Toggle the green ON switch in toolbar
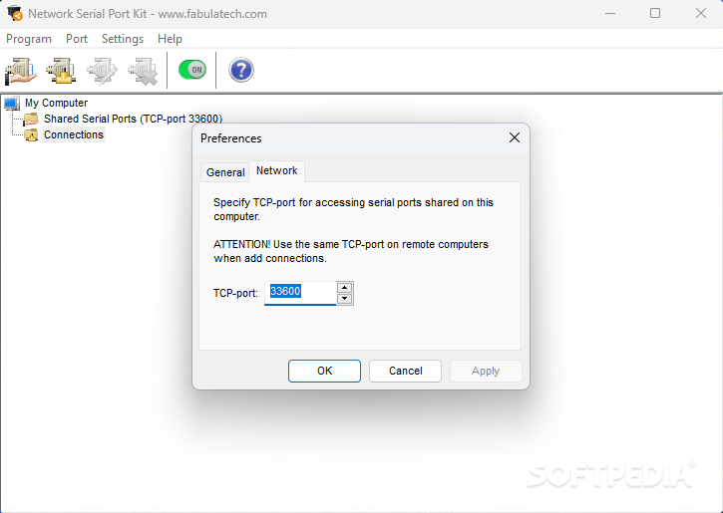Image resolution: width=723 pixels, height=513 pixels. pos(192,70)
